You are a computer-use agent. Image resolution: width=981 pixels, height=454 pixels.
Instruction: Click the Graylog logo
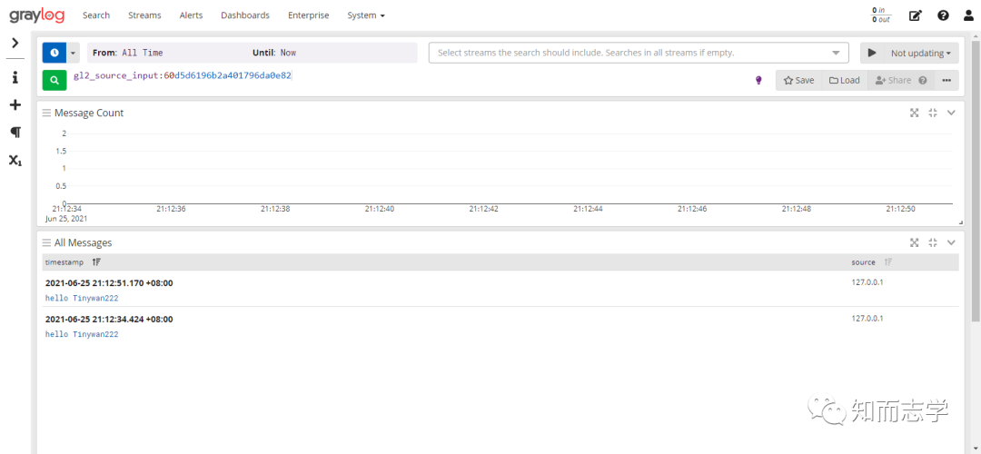point(37,15)
